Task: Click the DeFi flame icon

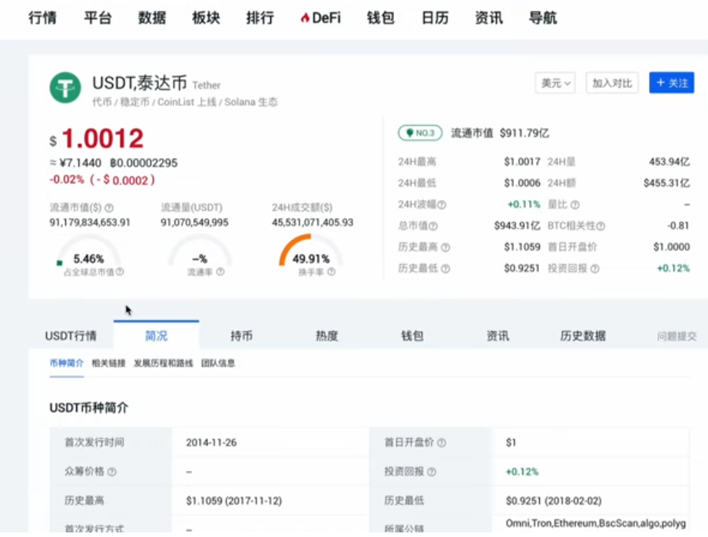Action: (305, 18)
